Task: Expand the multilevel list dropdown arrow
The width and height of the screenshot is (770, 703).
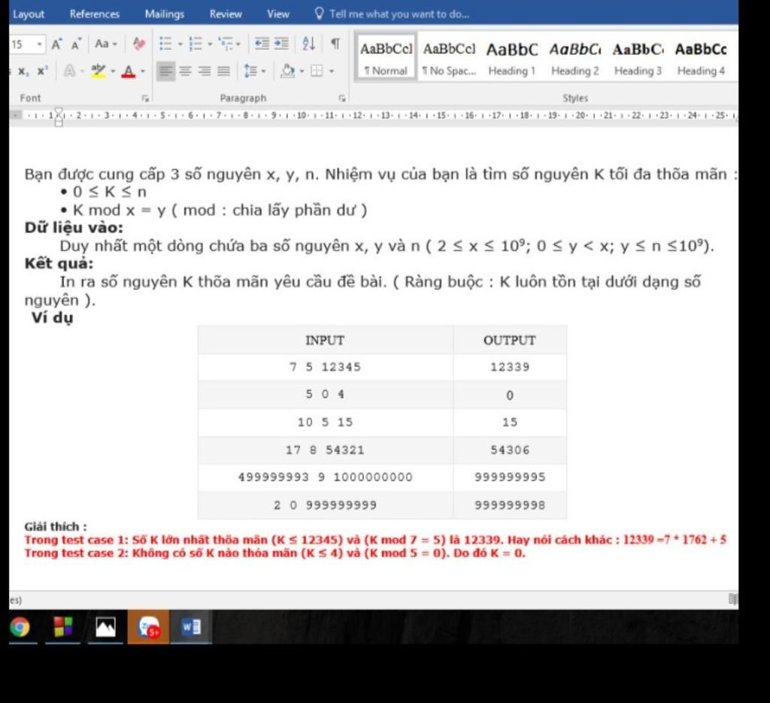Action: 238,44
